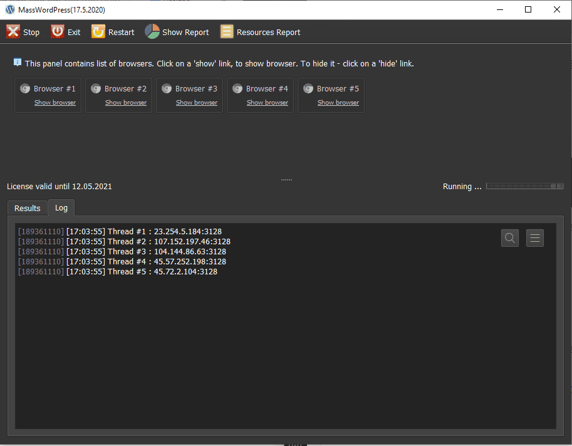Image resolution: width=572 pixels, height=446 pixels.
Task: Click Show browser link under Browser #3
Action: 197,103
